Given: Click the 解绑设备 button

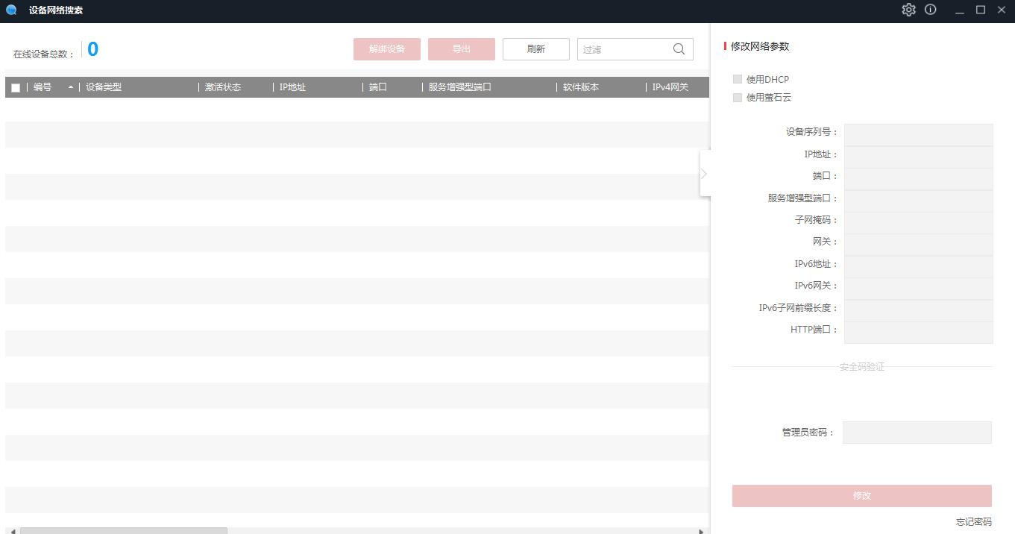Looking at the screenshot, I should click(387, 49).
